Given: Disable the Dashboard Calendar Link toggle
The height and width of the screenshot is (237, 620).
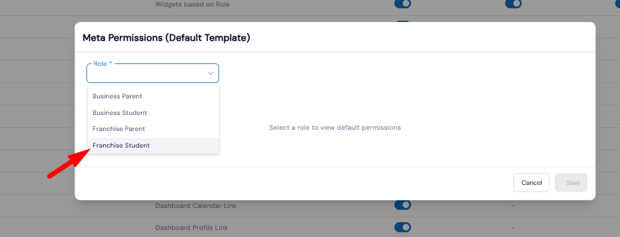Looking at the screenshot, I should pyautogui.click(x=403, y=205).
